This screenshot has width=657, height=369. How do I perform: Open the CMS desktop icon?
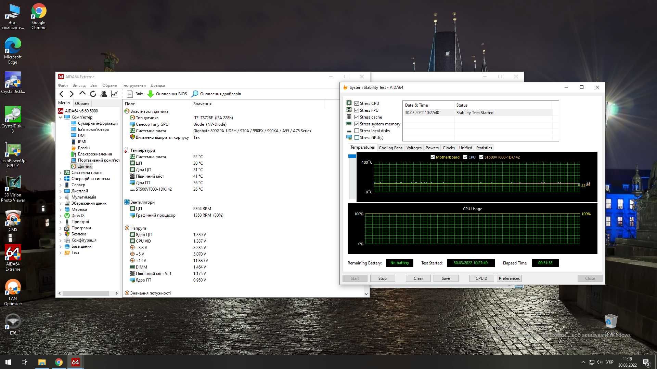[13, 221]
